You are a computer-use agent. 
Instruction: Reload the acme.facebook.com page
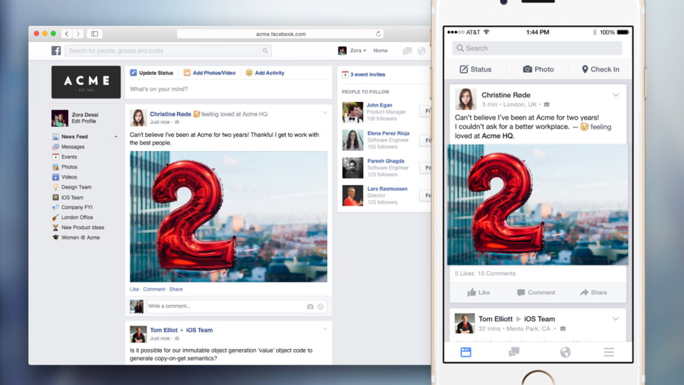pos(378,34)
